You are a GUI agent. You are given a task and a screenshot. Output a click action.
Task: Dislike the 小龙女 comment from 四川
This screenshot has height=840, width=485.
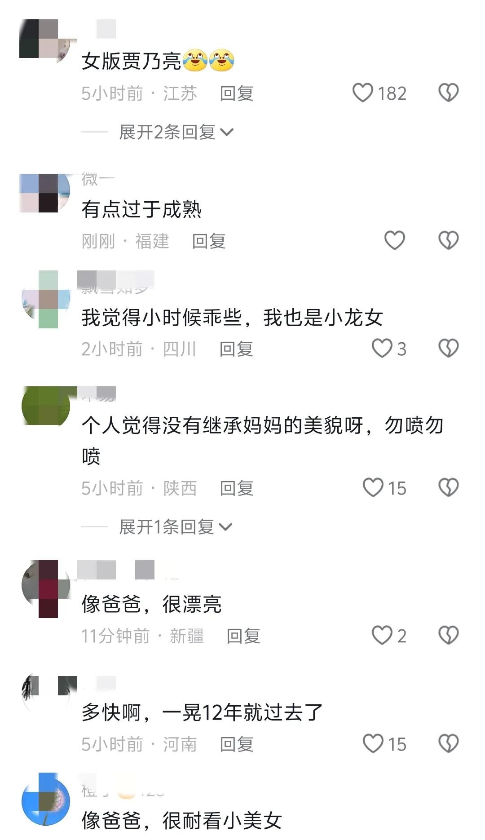coord(448,349)
